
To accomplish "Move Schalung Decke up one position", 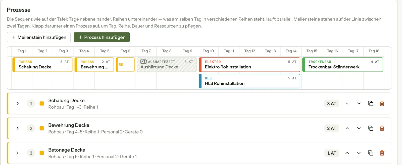I will pos(347,103).
